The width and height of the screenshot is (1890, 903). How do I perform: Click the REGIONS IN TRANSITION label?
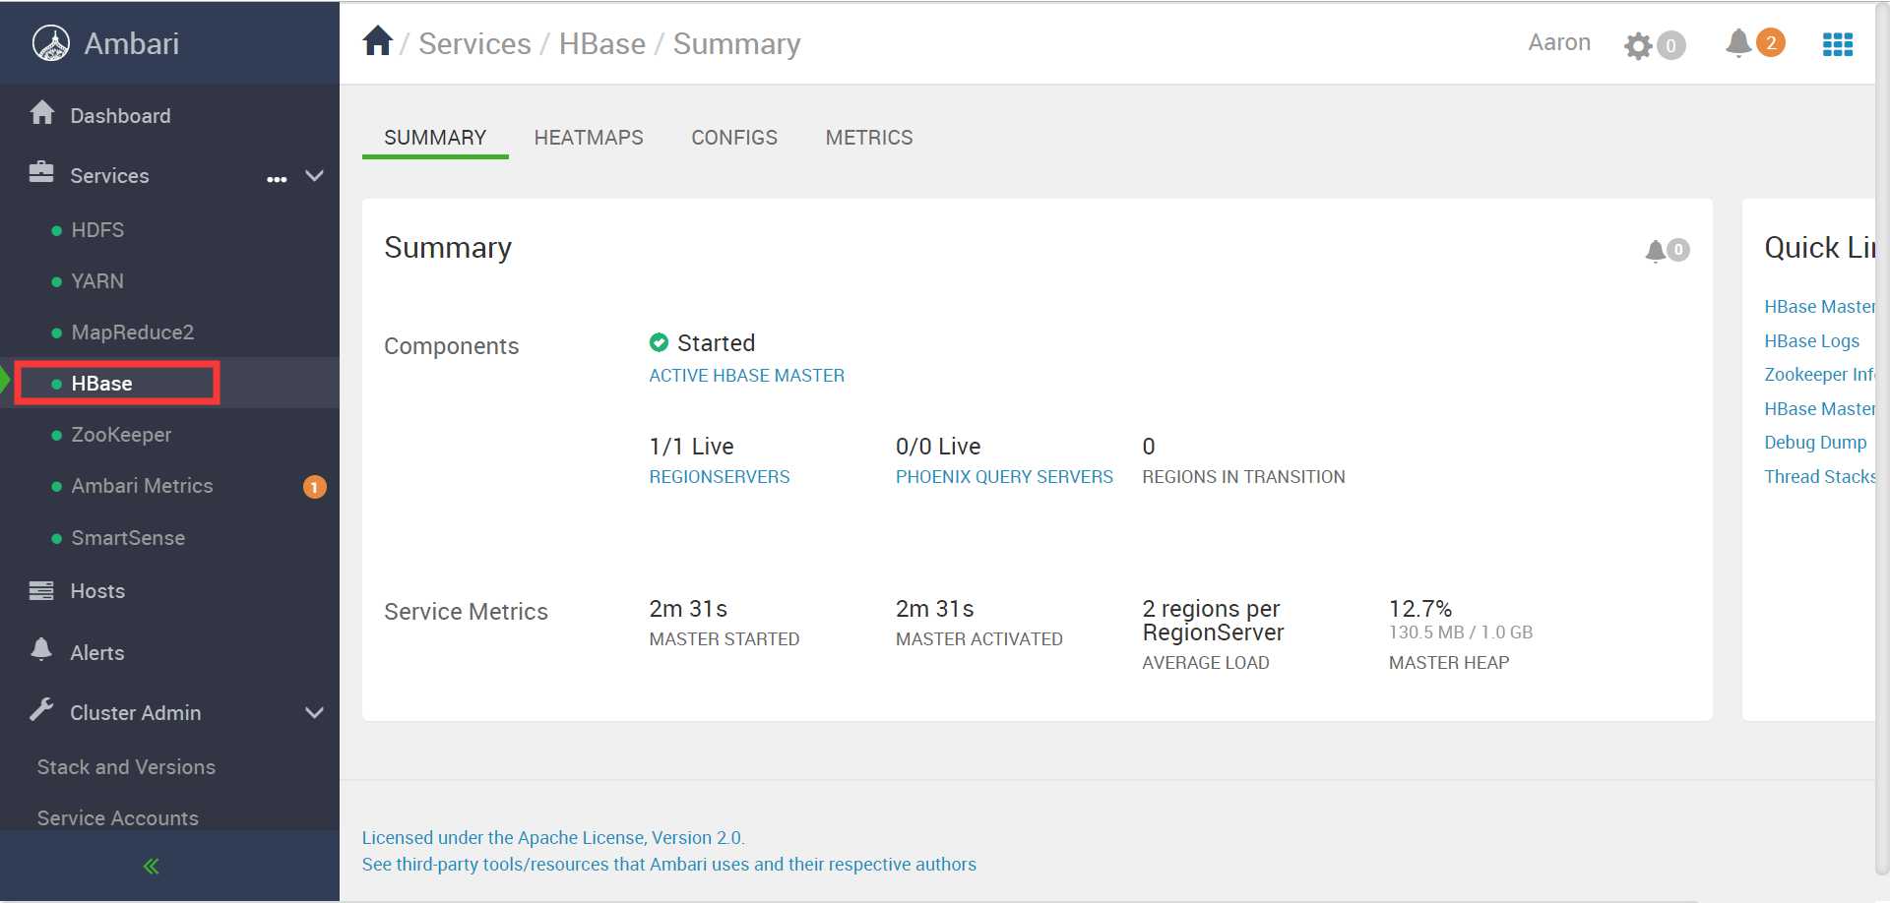[1243, 477]
